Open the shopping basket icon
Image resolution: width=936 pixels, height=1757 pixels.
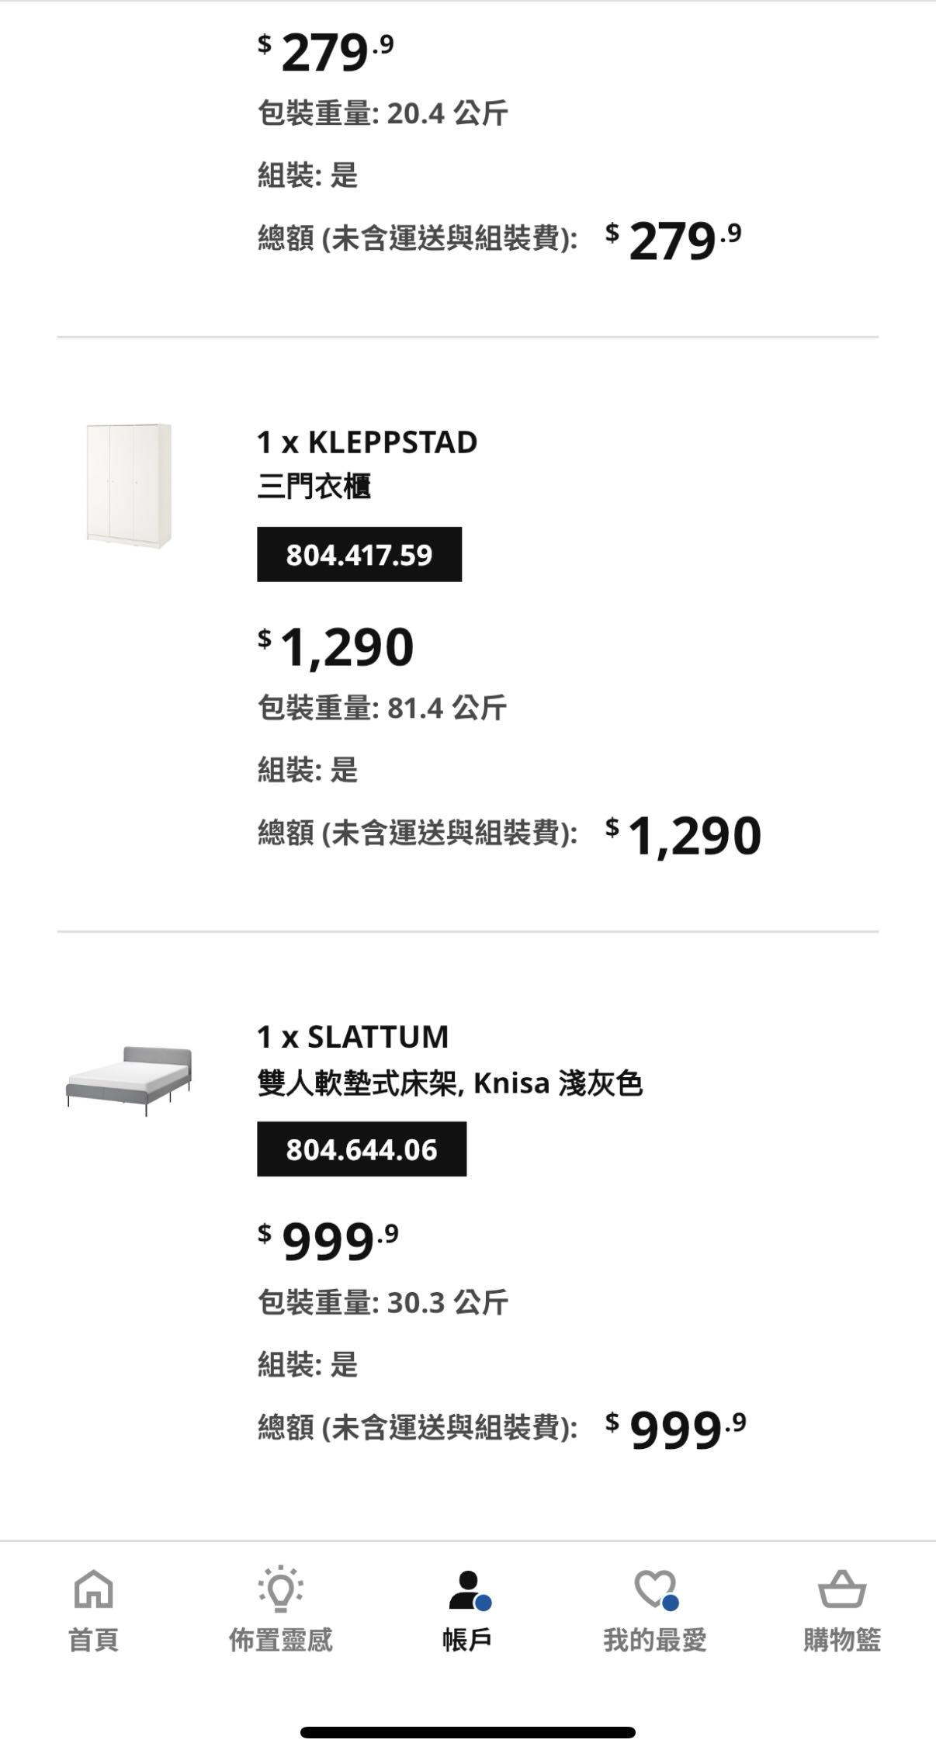[x=842, y=1588]
